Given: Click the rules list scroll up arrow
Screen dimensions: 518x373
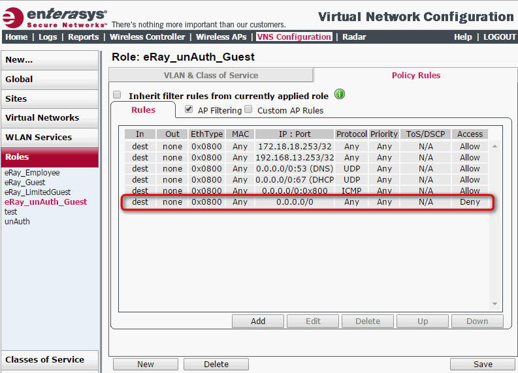Looking at the screenshot, I should (x=494, y=146).
